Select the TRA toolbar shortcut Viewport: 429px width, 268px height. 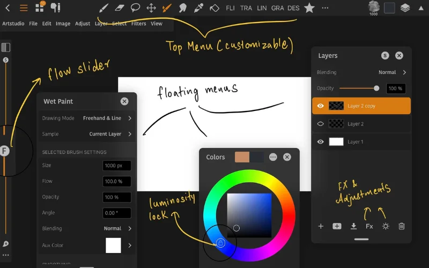[246, 8]
